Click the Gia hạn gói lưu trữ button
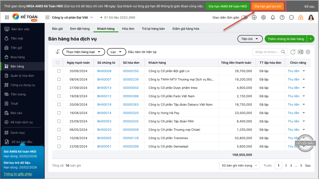 pyautogui.click(x=267, y=7)
